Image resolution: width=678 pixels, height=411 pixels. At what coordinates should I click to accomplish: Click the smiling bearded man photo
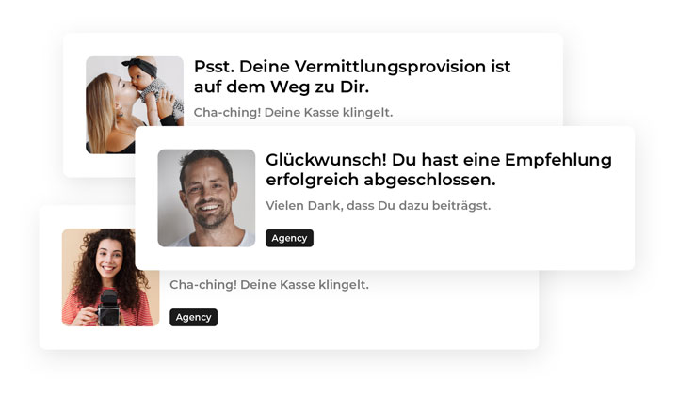pyautogui.click(x=206, y=198)
